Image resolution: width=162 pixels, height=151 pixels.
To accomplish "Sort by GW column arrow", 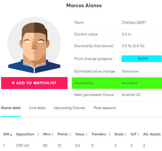I will 11,135.
